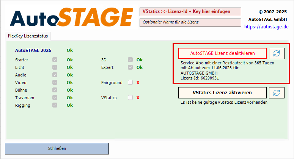Click the Video module label
This screenshot has height=159, width=294.
pos(20,83)
